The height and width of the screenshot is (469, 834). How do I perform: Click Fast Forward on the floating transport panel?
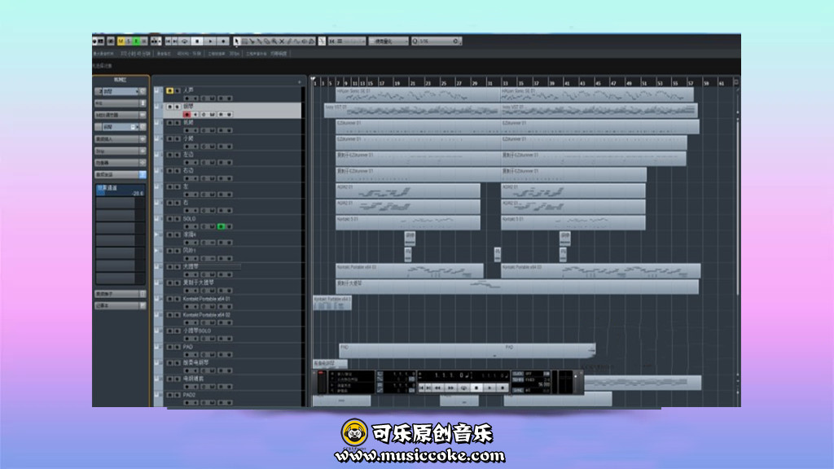450,388
